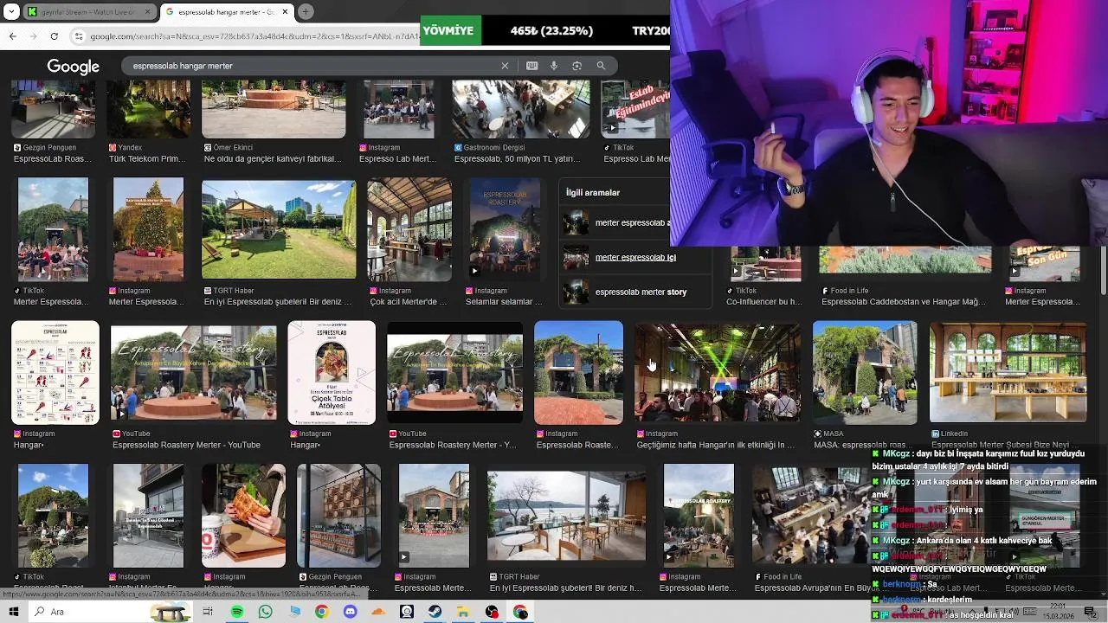Open MASA espressolab roastery image
Viewport: 1108px width, 623px height.
pyautogui.click(x=865, y=373)
